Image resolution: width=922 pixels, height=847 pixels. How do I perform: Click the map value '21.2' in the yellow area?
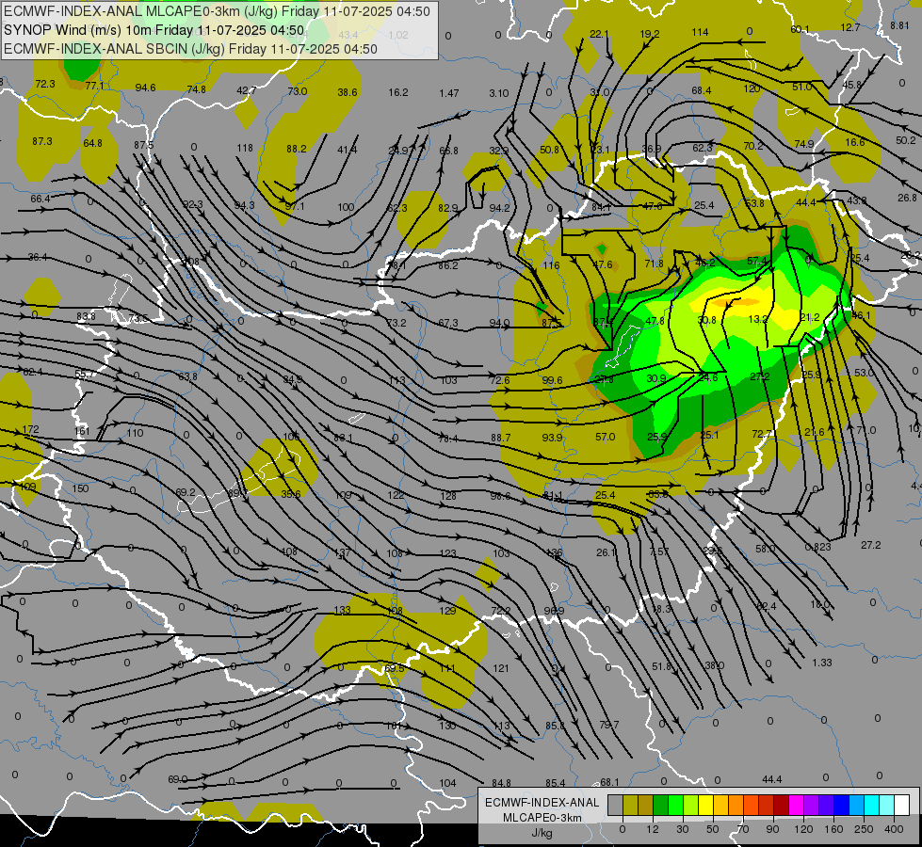point(810,317)
